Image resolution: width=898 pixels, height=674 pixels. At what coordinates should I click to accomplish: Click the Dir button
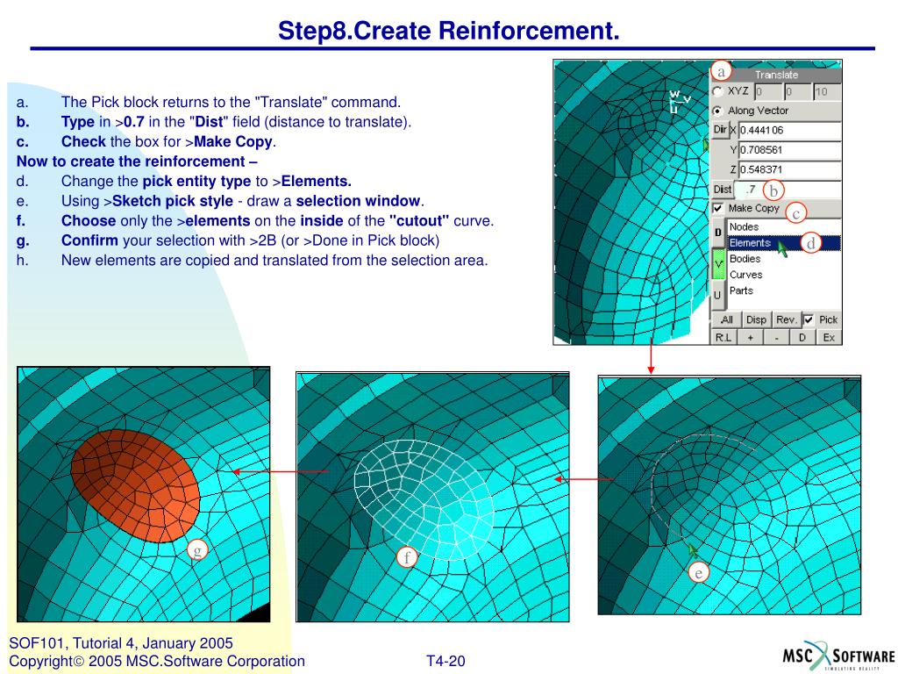pyautogui.click(x=719, y=130)
